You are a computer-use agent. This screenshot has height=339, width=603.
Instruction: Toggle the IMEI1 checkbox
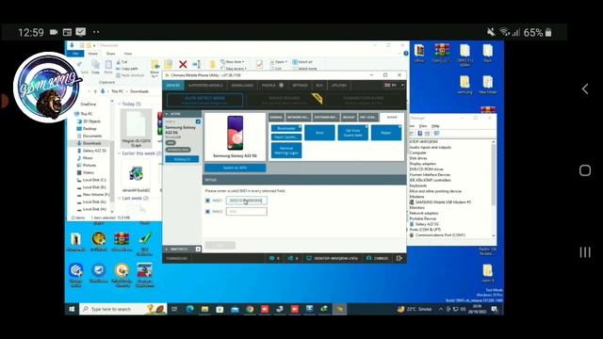(207, 201)
